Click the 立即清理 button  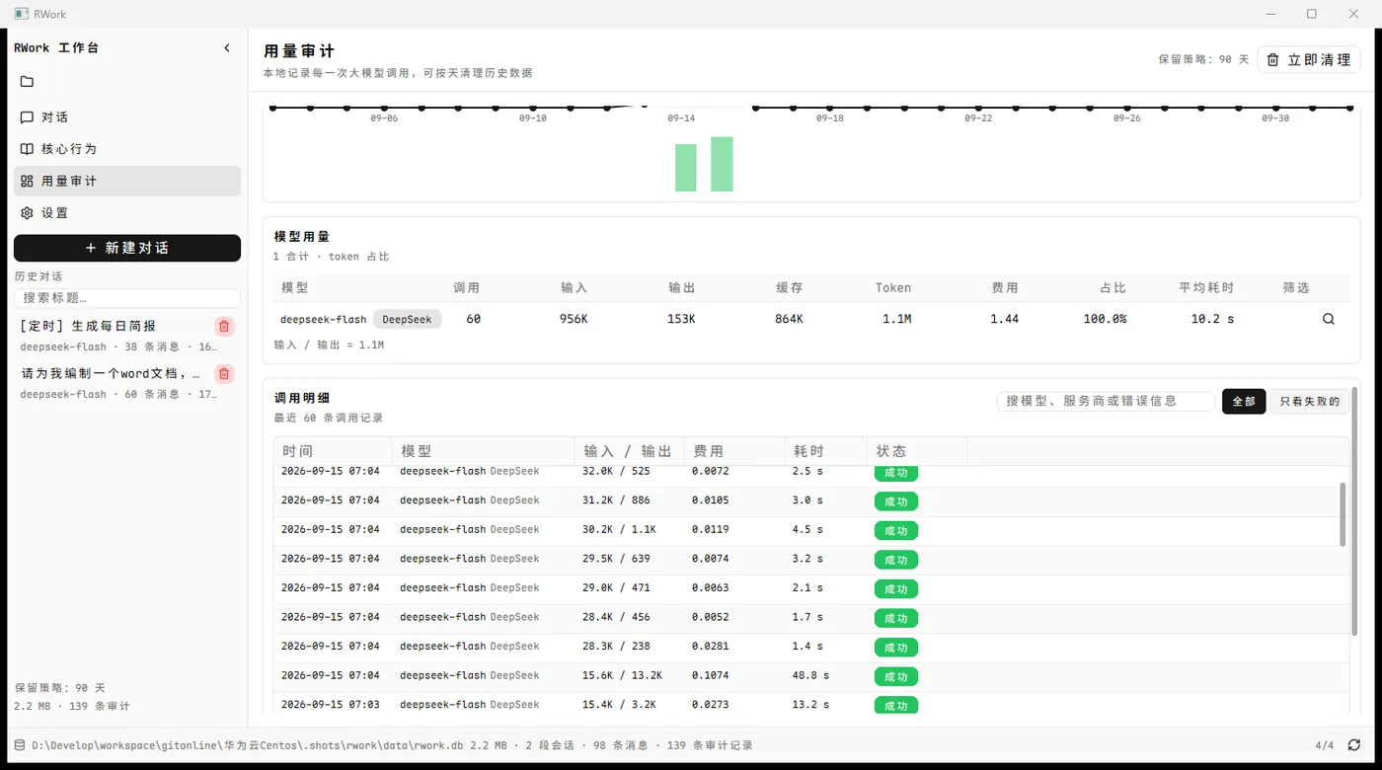pos(1309,59)
